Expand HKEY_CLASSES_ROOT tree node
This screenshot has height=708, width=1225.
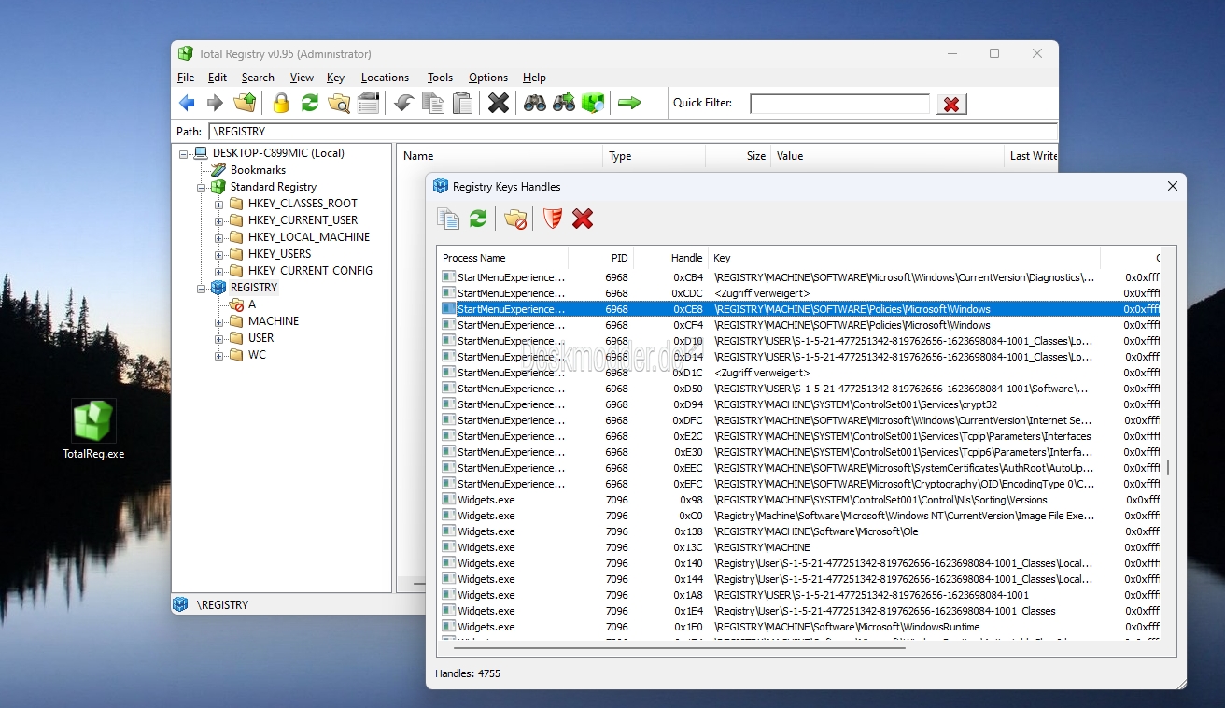[x=219, y=204]
